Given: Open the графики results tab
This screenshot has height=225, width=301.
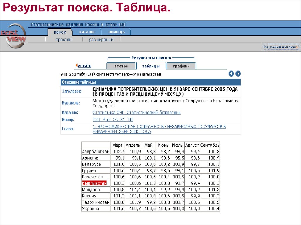Looking at the screenshot, I should [x=182, y=66].
